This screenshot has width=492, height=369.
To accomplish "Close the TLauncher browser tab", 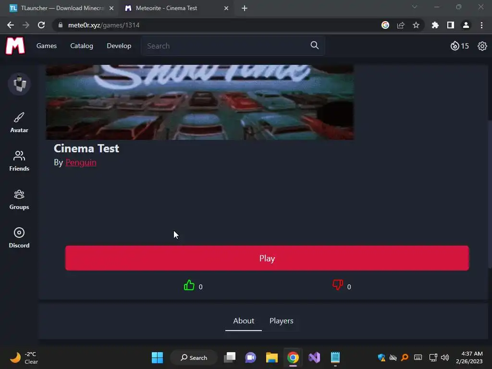I will click(111, 8).
